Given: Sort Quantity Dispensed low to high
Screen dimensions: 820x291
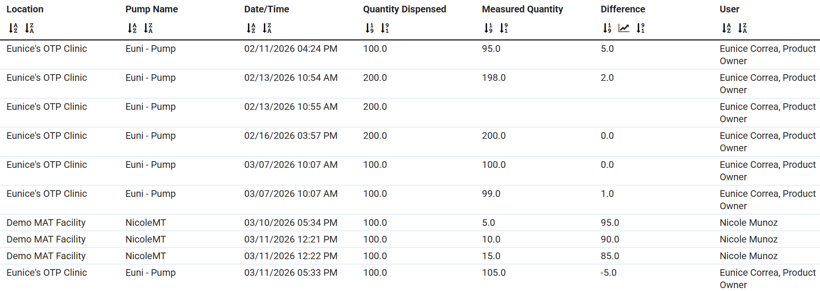Looking at the screenshot, I should 370,29.
